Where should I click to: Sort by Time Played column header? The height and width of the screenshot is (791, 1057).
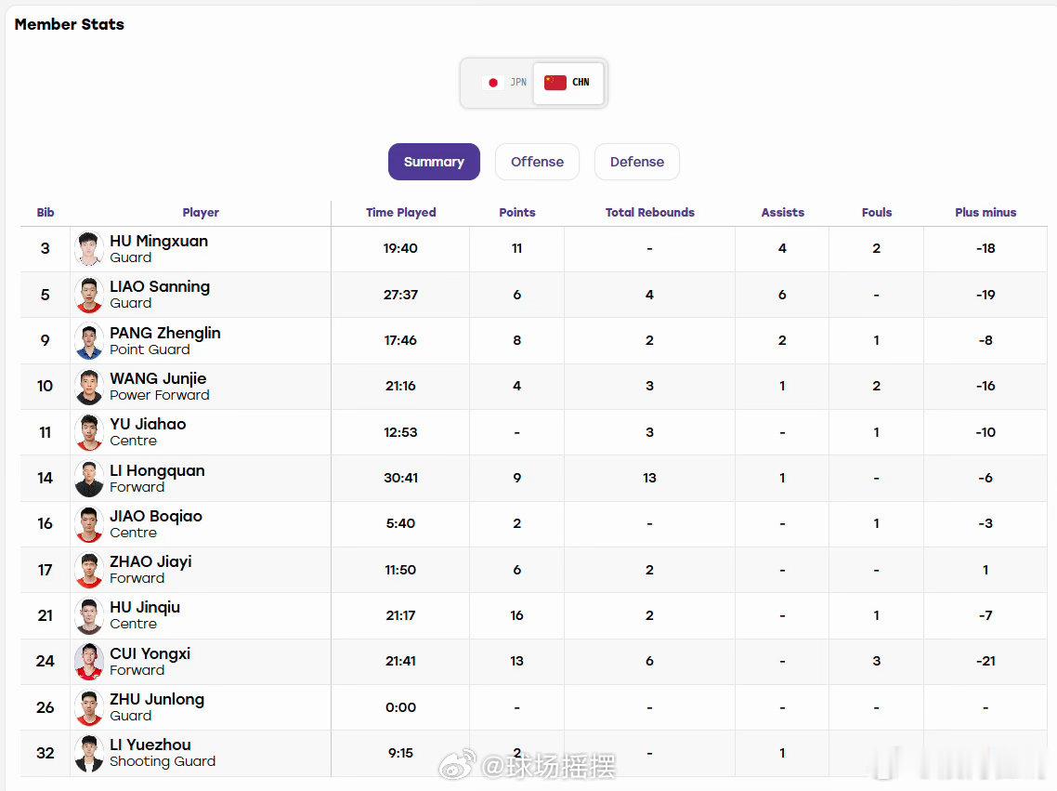(401, 213)
